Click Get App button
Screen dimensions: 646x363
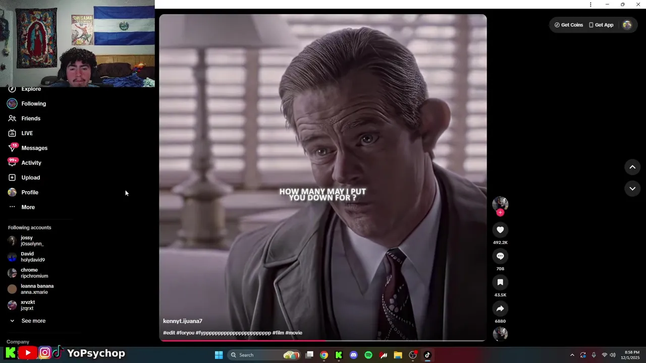[x=601, y=25]
